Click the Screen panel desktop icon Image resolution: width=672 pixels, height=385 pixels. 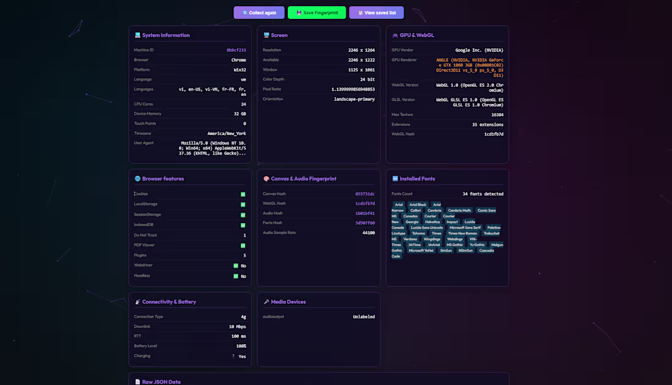(x=266, y=35)
